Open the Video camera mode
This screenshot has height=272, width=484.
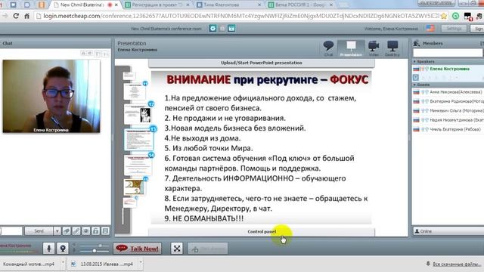pyautogui.click(x=374, y=48)
